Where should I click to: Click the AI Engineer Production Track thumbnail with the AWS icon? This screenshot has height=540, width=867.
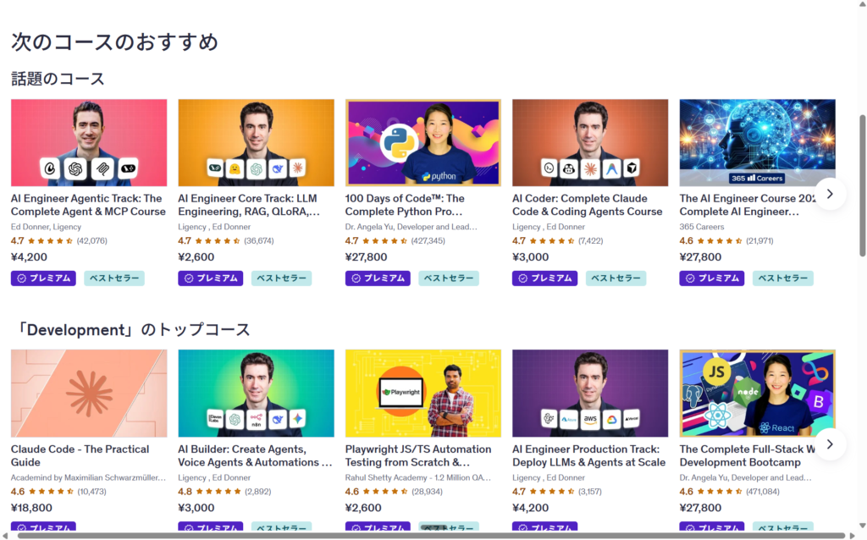pyautogui.click(x=590, y=393)
